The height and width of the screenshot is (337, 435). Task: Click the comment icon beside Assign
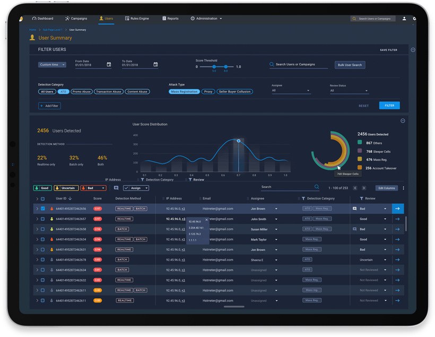pyautogui.click(x=116, y=188)
